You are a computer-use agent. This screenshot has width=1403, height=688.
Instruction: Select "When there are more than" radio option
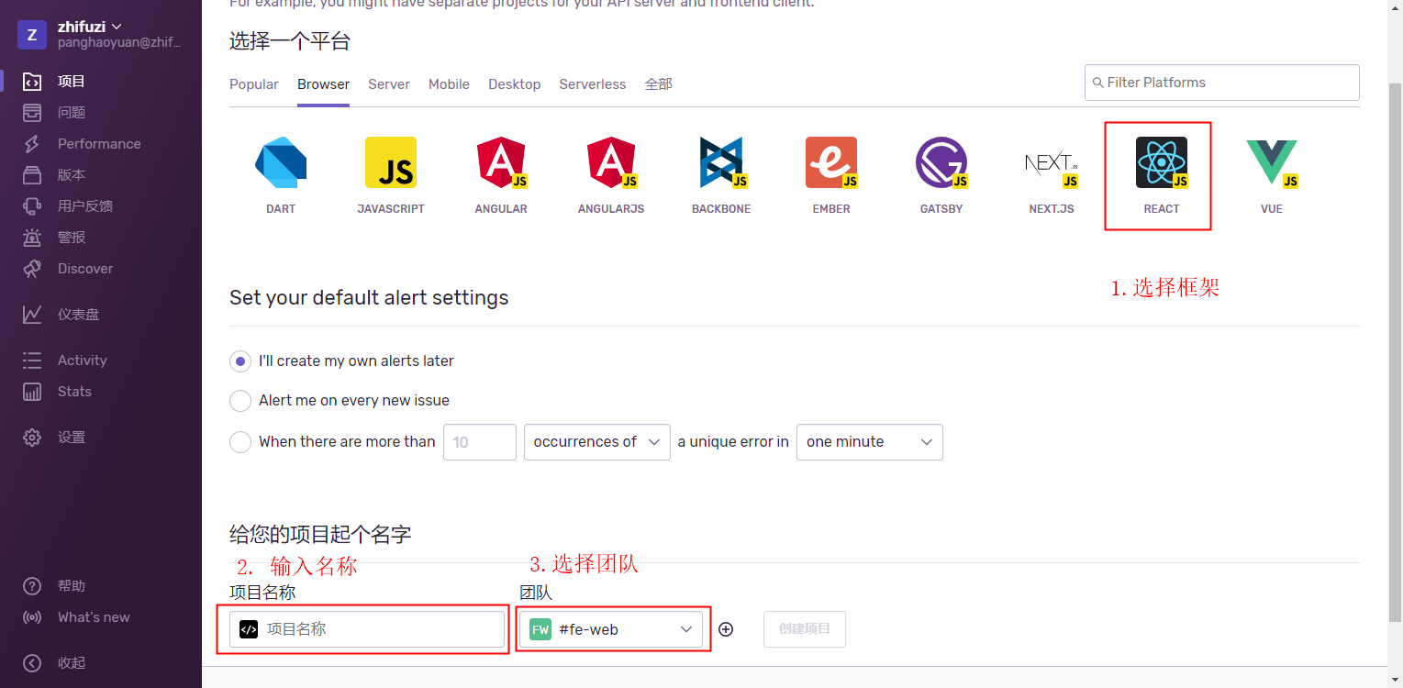240,442
